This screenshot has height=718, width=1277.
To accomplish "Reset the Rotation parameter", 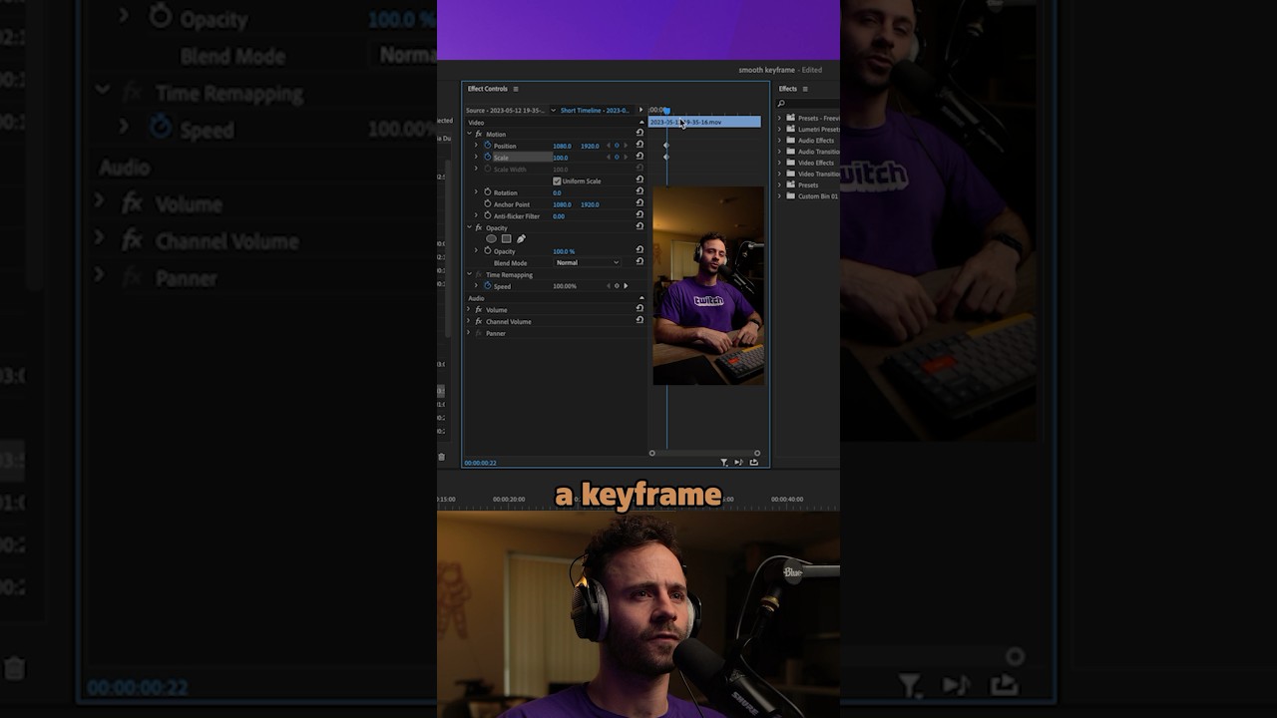I will (639, 191).
